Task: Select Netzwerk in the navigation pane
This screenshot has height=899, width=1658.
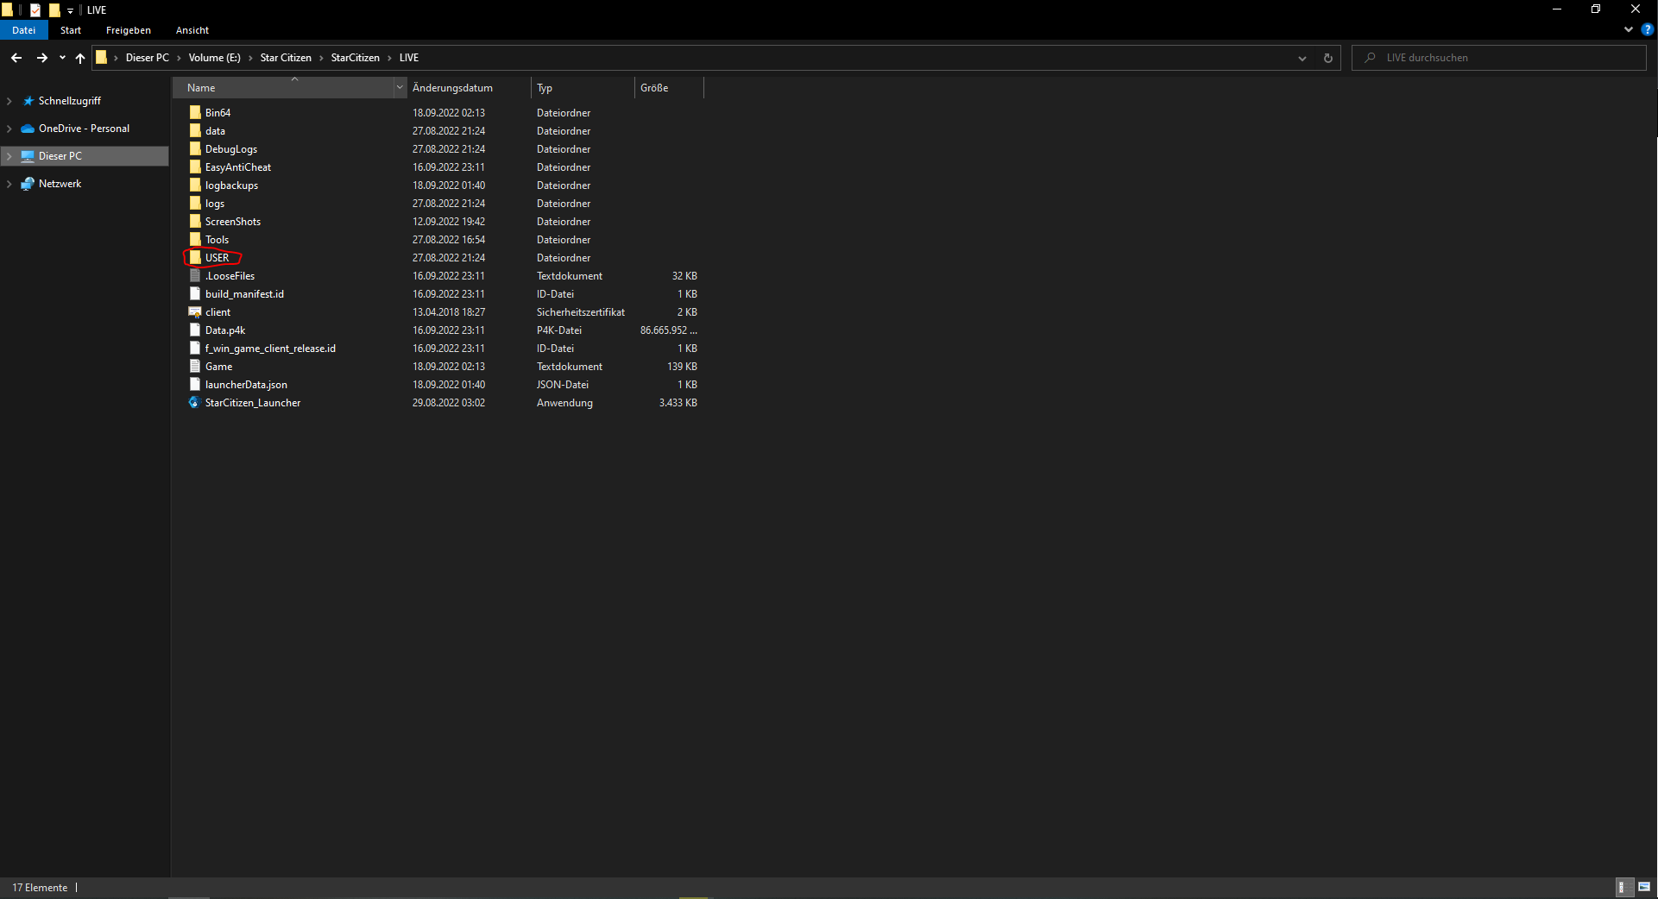Action: pyautogui.click(x=60, y=184)
